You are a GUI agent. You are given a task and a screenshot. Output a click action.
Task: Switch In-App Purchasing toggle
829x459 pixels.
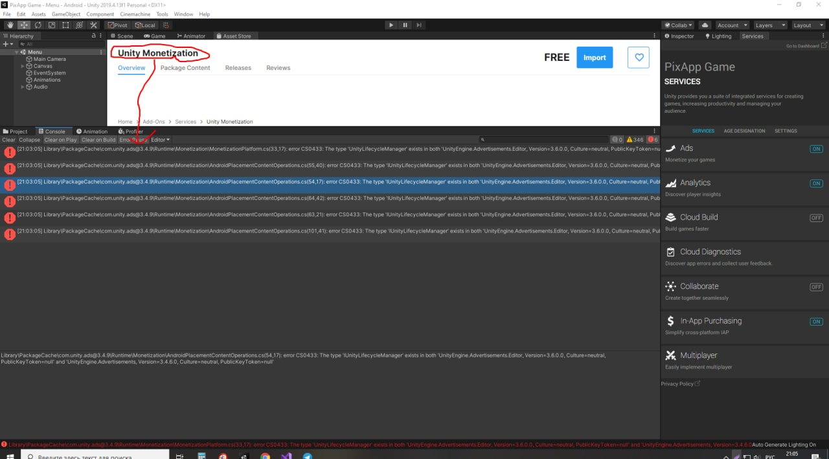pyautogui.click(x=816, y=321)
